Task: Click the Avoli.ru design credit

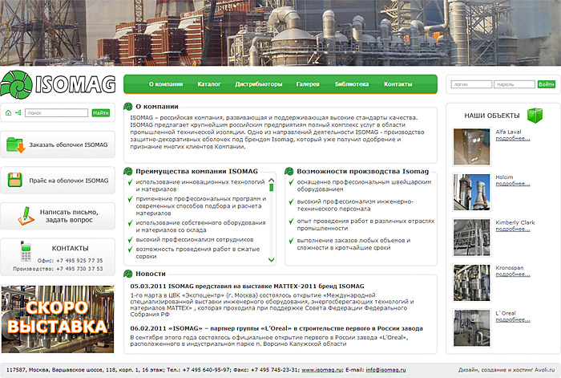Action: [x=507, y=370]
